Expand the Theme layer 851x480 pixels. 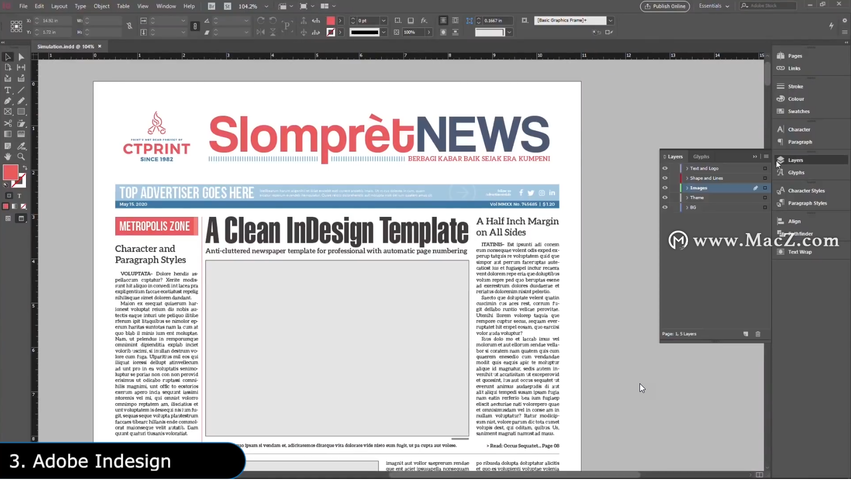click(x=687, y=197)
